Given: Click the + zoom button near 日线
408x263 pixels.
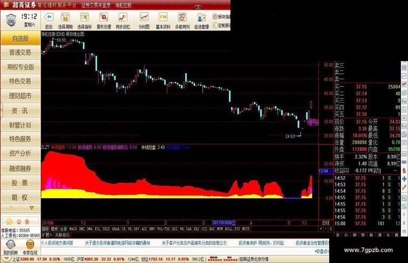Looking at the screenshot, I should (321, 229).
